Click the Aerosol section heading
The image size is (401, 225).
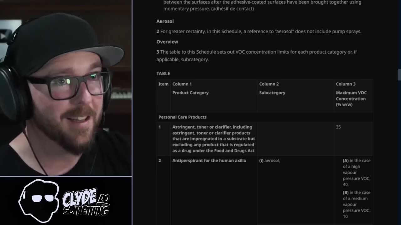[x=165, y=21]
